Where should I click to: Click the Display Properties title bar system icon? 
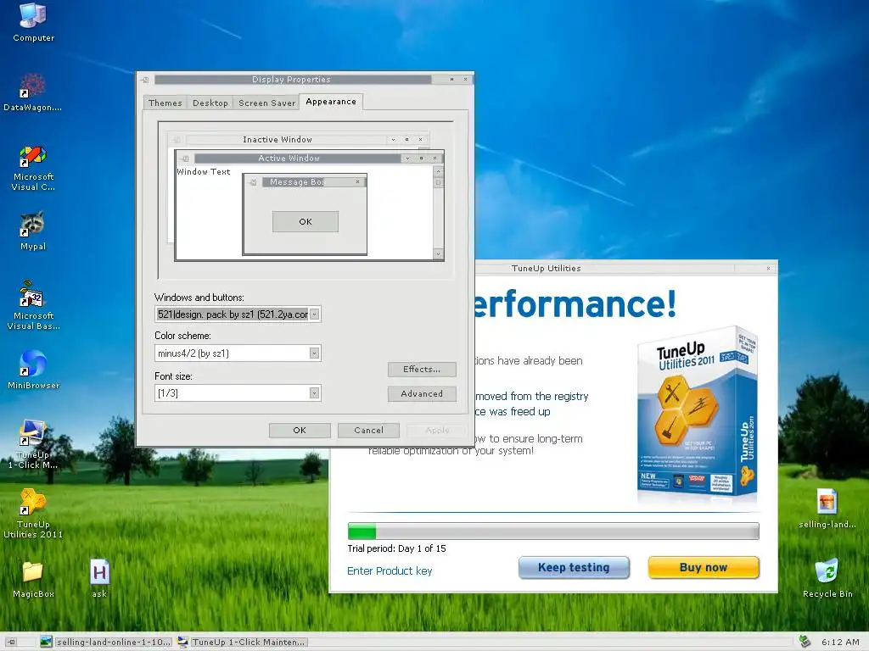click(144, 80)
